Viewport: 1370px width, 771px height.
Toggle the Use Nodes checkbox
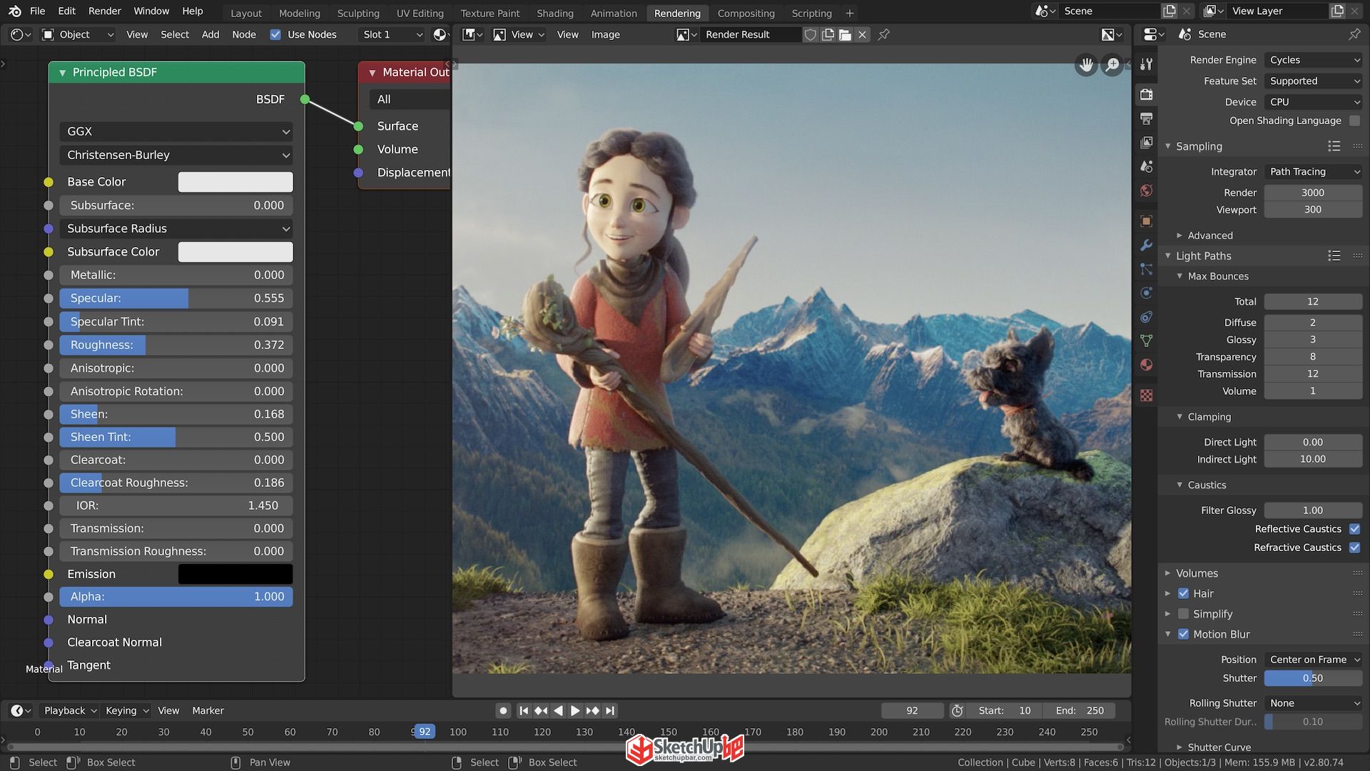(275, 34)
